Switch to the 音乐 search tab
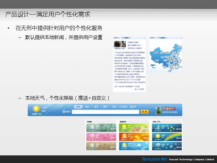The width and height of the screenshot is (217, 163). point(96,107)
